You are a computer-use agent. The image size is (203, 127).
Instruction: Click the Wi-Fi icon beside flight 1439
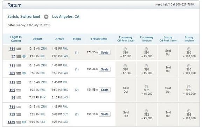coord(24,122)
